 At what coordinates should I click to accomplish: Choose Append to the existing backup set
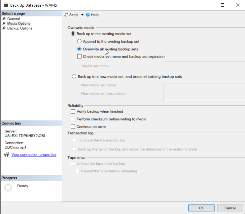pyautogui.click(x=79, y=41)
